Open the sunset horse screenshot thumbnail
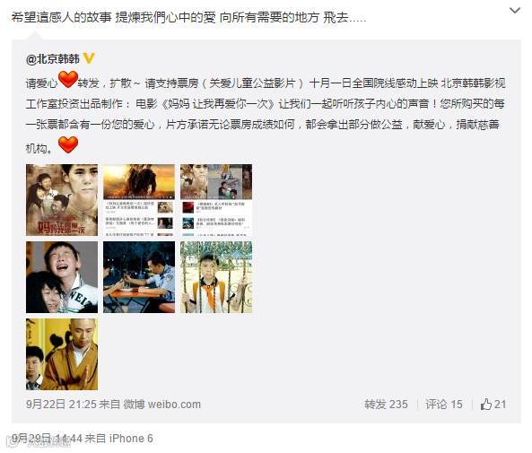 tap(139, 200)
